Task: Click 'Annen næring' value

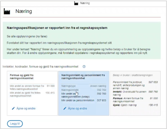Action: (x=98, y=86)
